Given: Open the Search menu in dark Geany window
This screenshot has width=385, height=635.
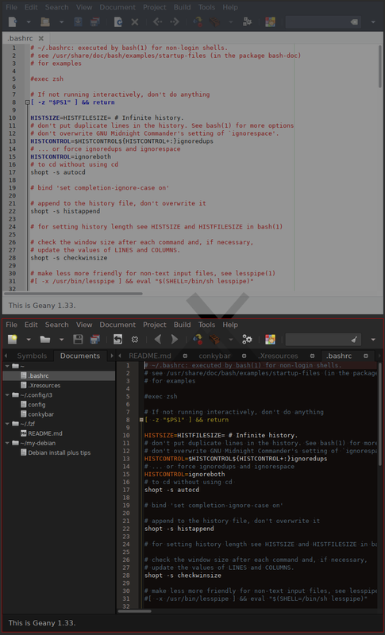Looking at the screenshot, I should point(56,325).
